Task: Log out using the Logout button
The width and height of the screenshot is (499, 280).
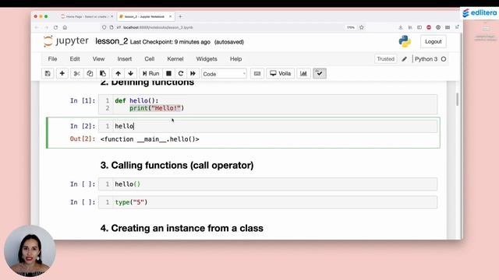Action: pyautogui.click(x=434, y=41)
